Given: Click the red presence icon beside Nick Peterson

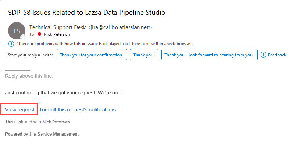Looking at the screenshot, I should point(39,34).
